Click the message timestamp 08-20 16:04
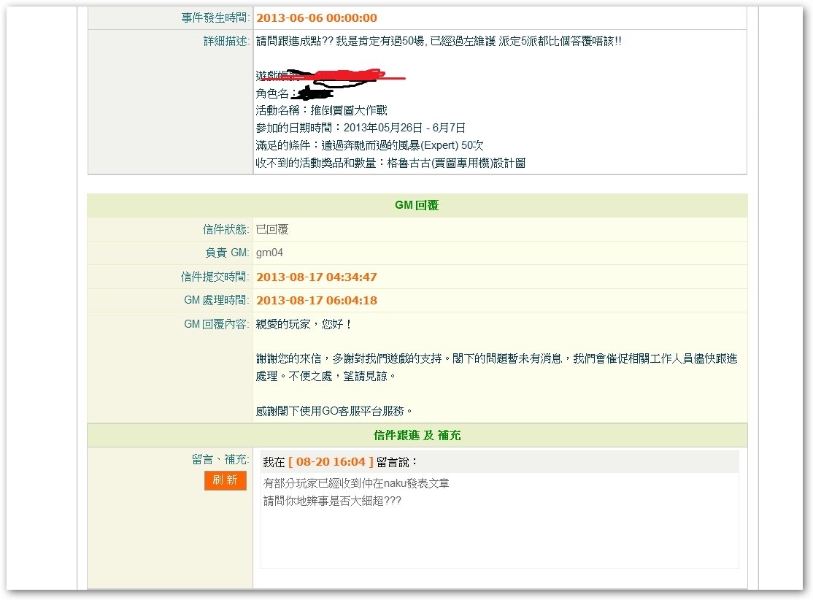 [331, 462]
